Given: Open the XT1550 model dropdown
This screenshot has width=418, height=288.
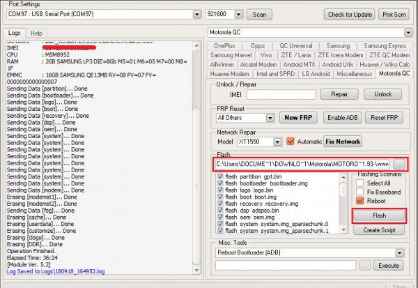Looking at the screenshot, I should point(277,142).
